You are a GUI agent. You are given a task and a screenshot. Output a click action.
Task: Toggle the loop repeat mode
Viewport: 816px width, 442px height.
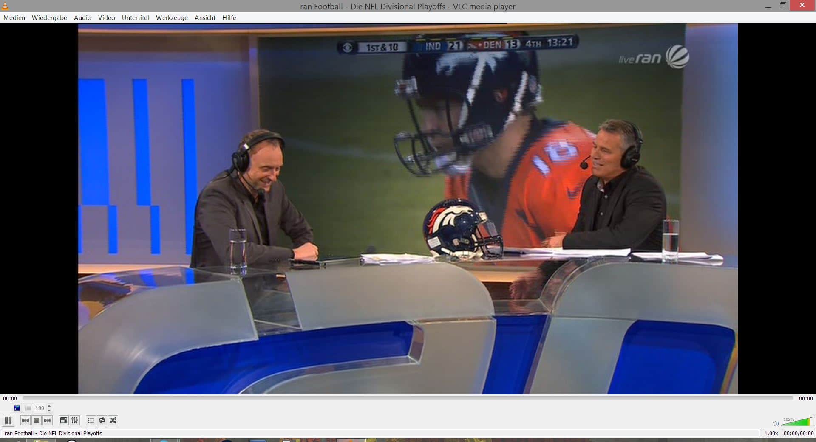pyautogui.click(x=102, y=420)
